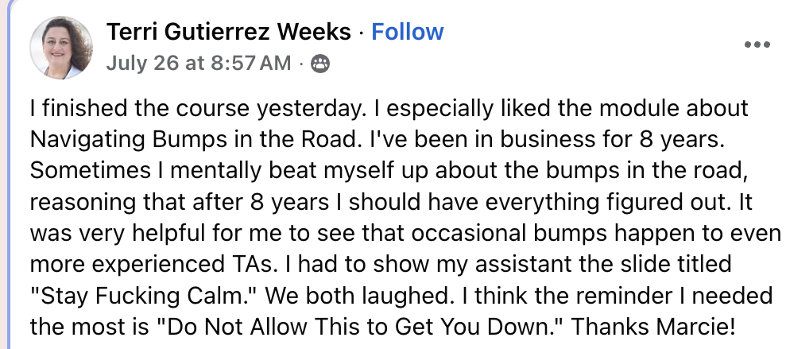Open the three-dot post options menu

pos(757,45)
